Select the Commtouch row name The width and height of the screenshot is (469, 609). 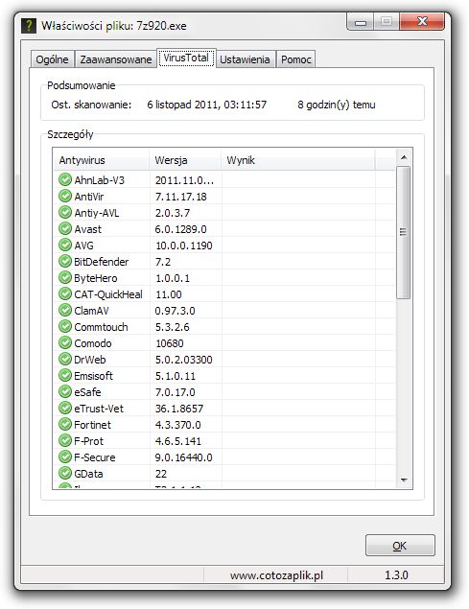click(x=101, y=327)
